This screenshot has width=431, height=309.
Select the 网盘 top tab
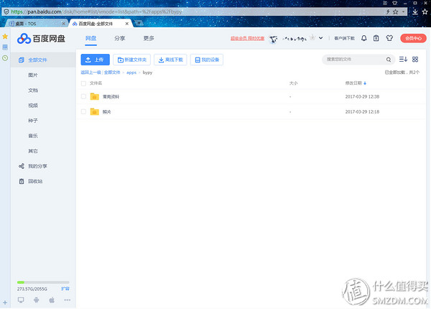91,38
